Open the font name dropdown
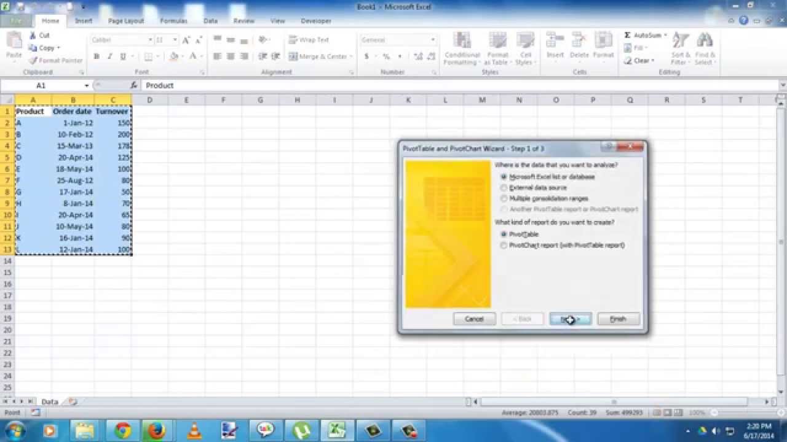787x442 pixels. tap(150, 40)
